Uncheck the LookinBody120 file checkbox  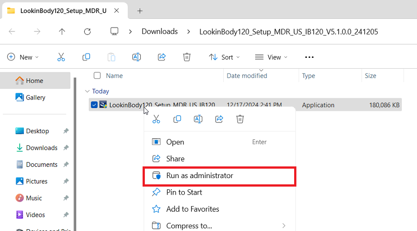tap(94, 105)
